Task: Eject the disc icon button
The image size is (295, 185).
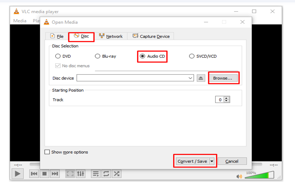Action: (x=201, y=78)
